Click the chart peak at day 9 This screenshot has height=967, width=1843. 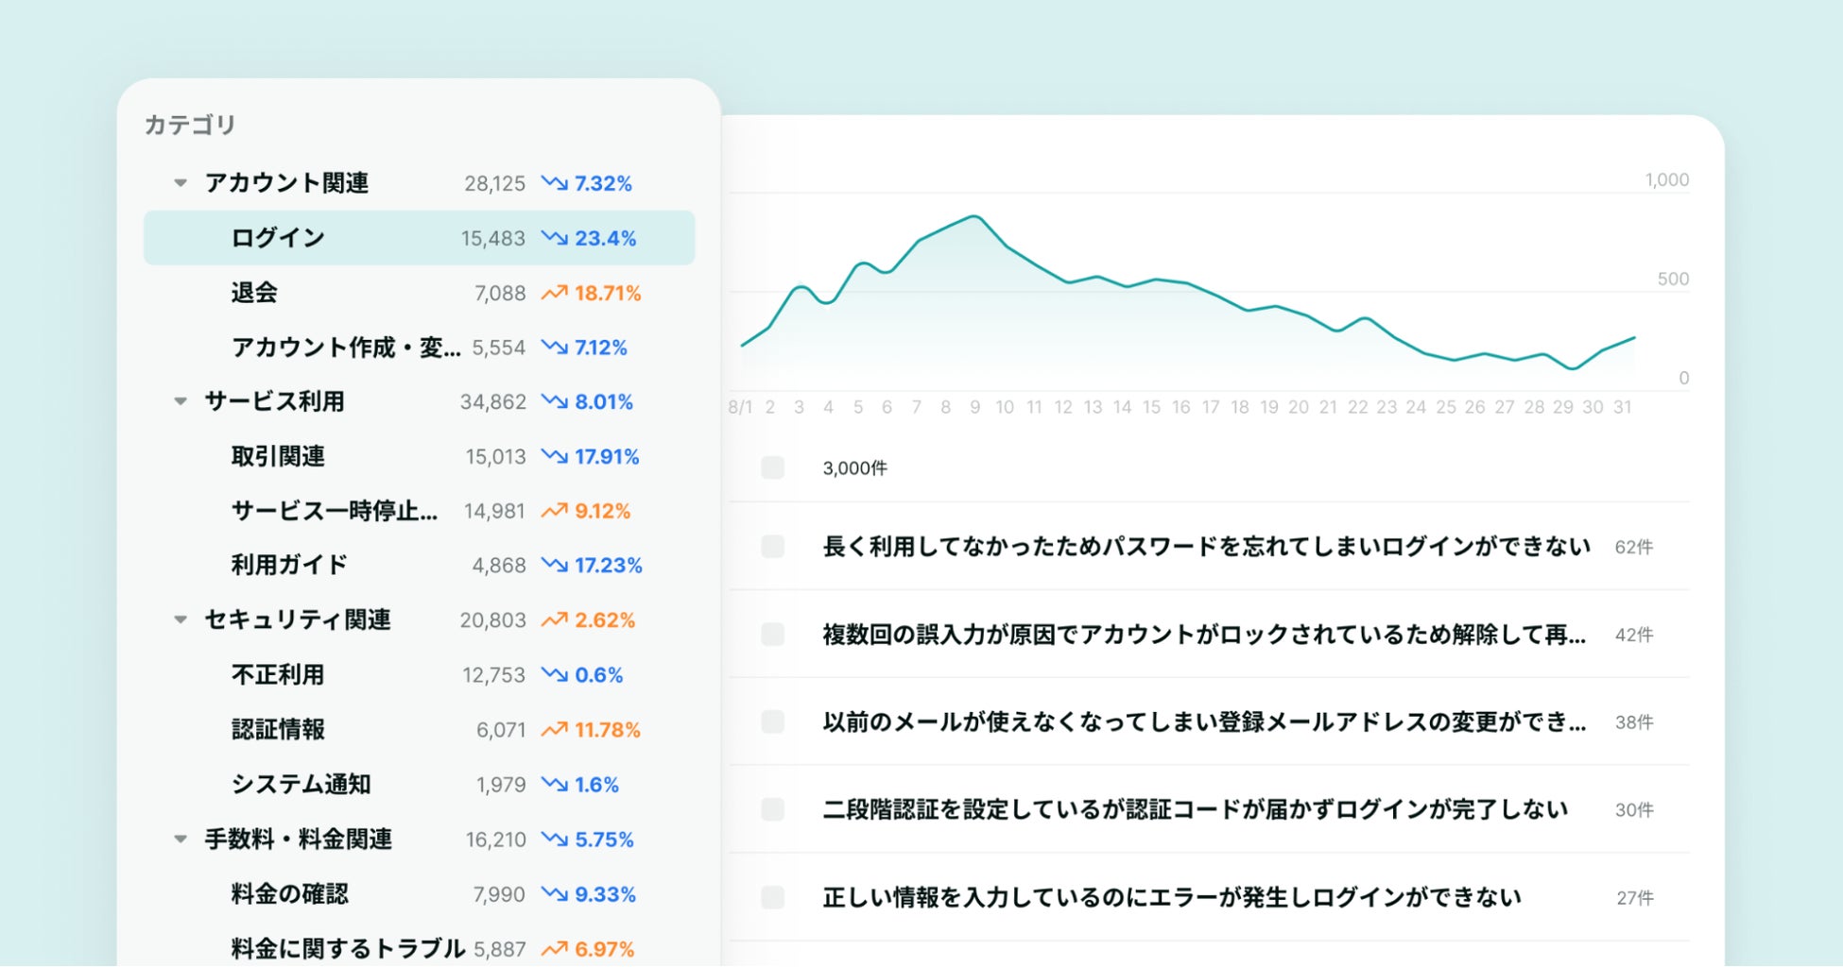[x=974, y=217]
